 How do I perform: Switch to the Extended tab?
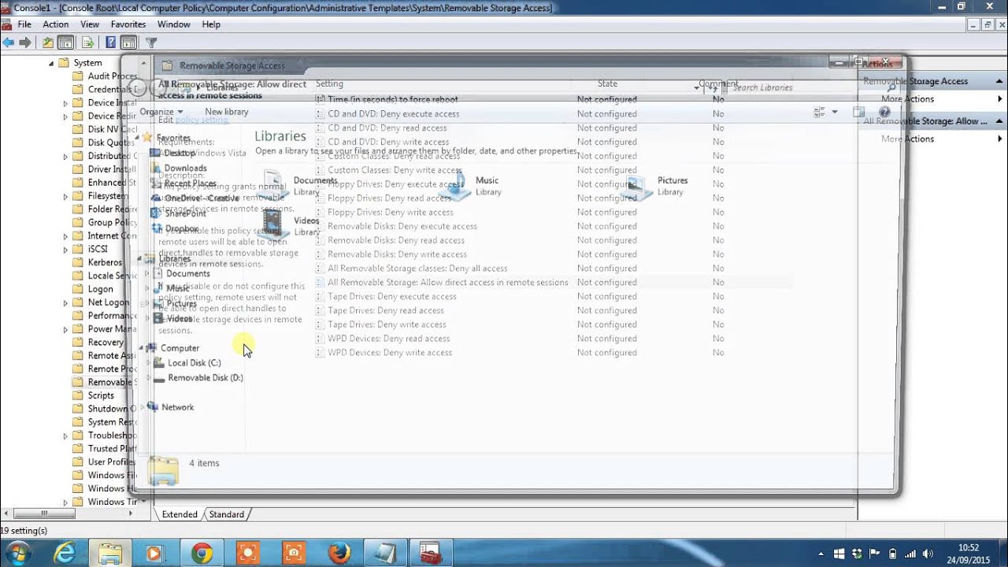180,514
